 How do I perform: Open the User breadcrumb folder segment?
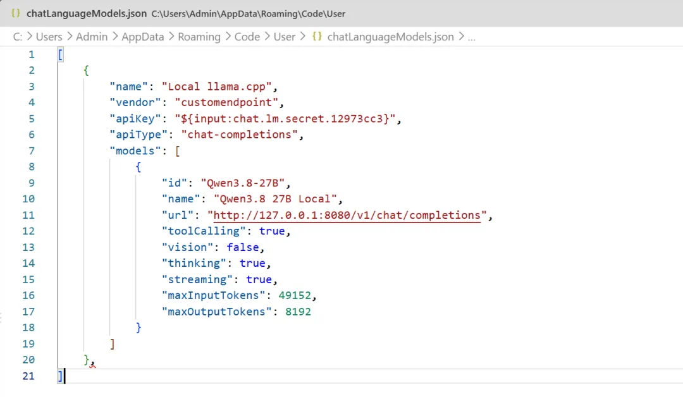tap(285, 37)
